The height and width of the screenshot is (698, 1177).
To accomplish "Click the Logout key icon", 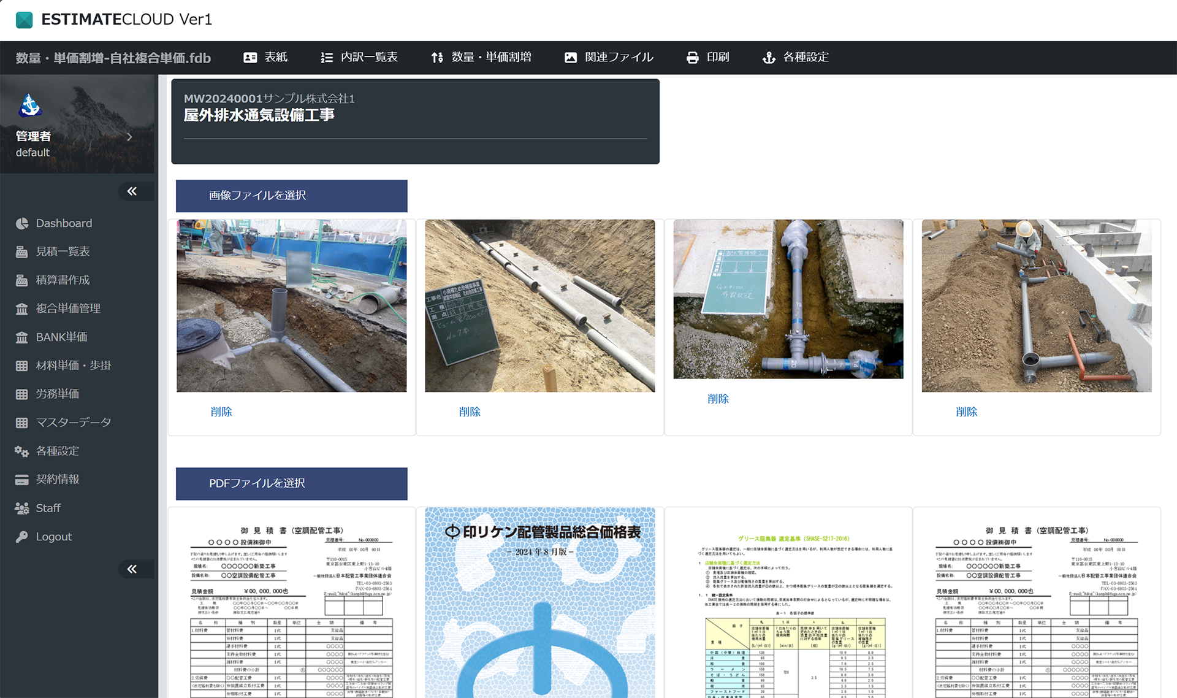I will tap(22, 537).
